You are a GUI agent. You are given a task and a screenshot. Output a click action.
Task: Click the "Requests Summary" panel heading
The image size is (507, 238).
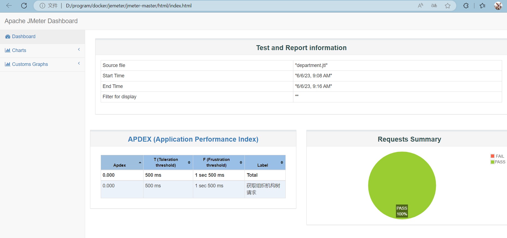(x=409, y=139)
